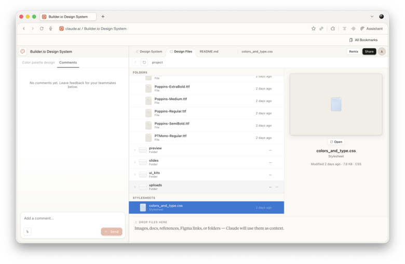Select the uploads folder row
Image resolution: width=405 pixels, height=264 pixels.
[x=206, y=187]
